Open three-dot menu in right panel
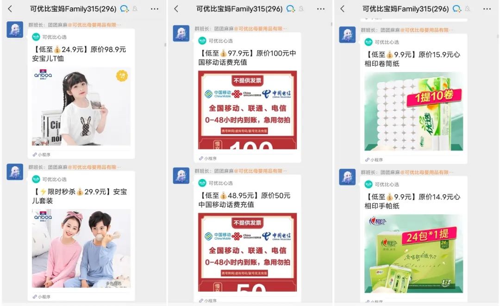This screenshot has width=500, height=306. coord(487,9)
